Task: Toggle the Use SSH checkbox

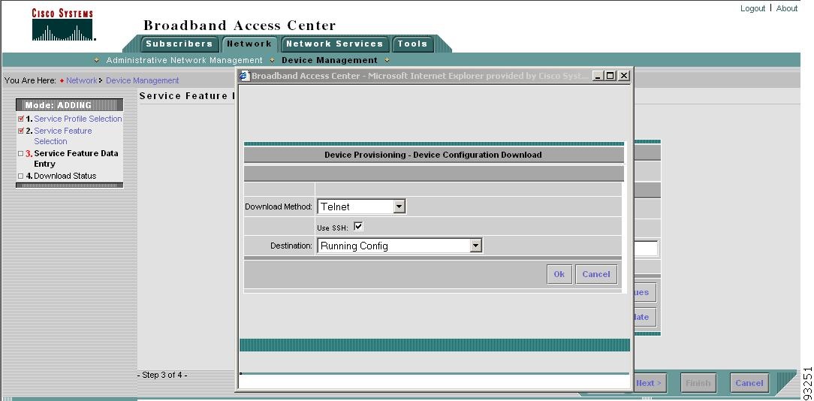Action: tap(358, 227)
